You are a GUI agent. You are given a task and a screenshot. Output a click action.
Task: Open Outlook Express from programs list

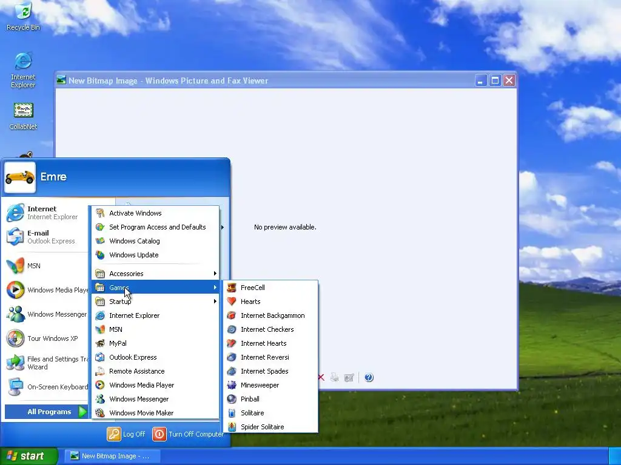(x=155, y=357)
